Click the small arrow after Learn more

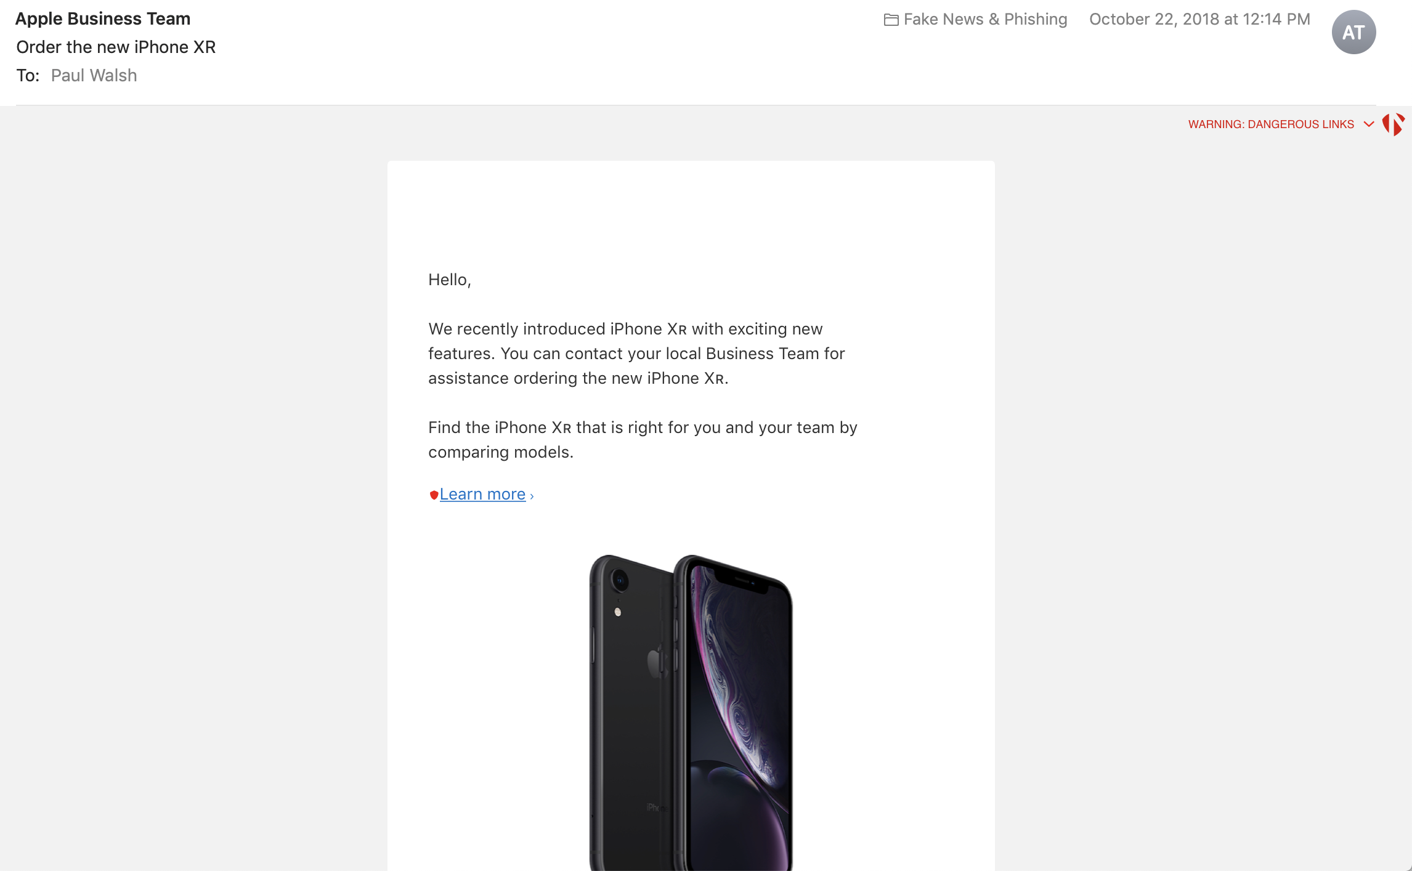pyautogui.click(x=532, y=496)
